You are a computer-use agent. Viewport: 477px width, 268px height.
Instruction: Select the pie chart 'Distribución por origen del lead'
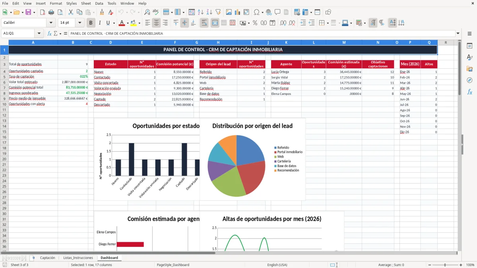tap(253, 159)
